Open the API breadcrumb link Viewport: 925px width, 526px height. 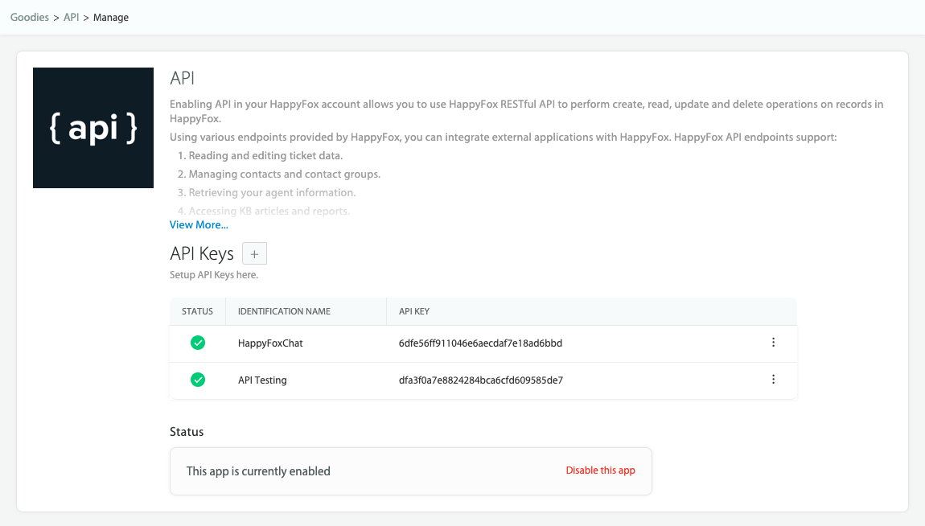[72, 17]
